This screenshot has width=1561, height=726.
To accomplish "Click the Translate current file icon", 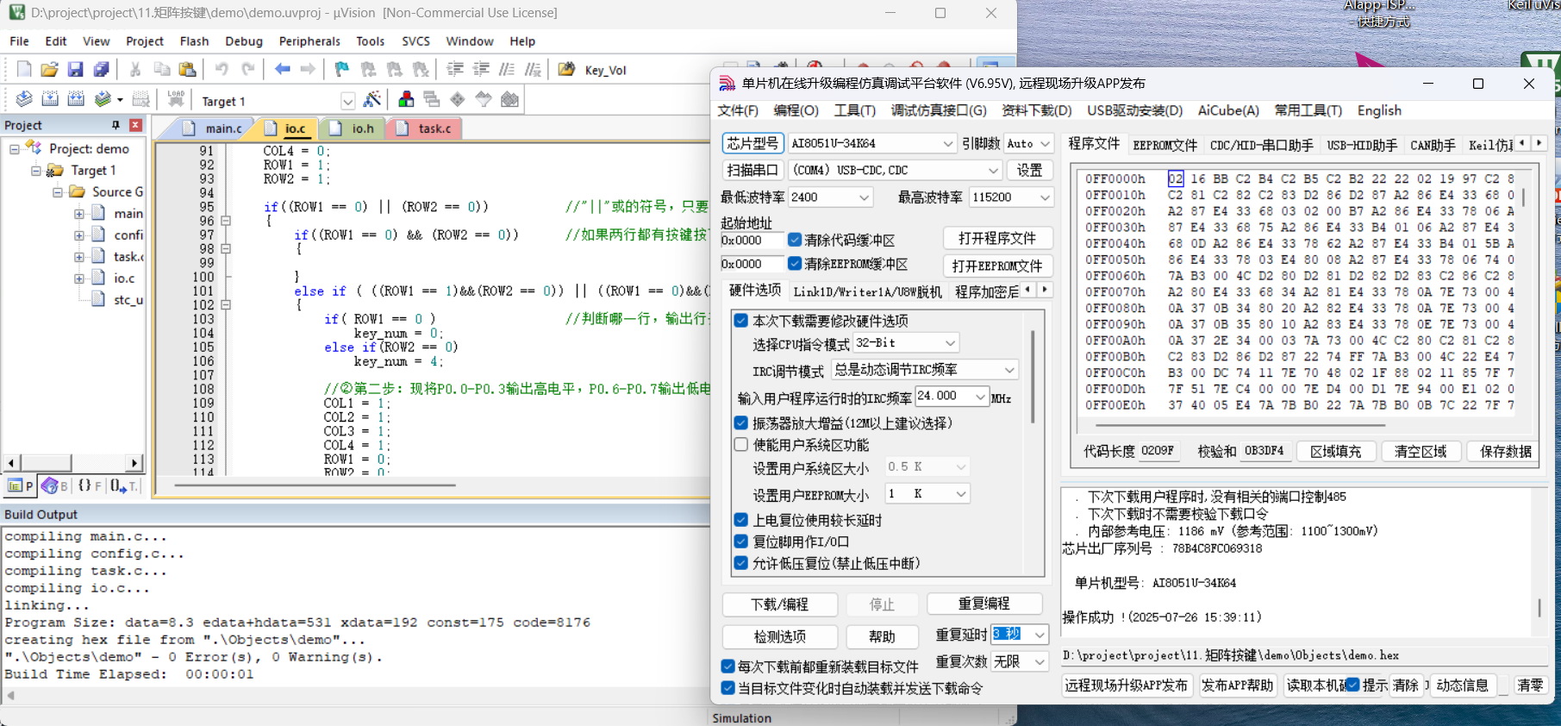I will (24, 99).
